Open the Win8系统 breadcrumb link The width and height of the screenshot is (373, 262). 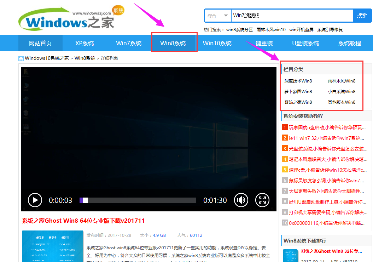(x=85, y=58)
